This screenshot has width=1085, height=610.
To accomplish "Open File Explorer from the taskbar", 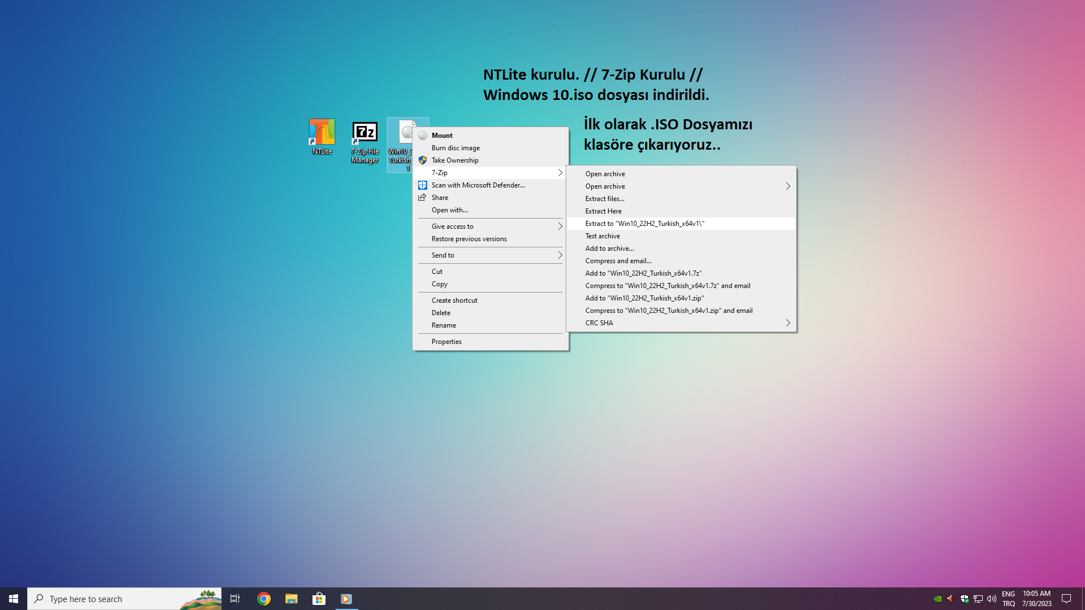I will point(291,599).
